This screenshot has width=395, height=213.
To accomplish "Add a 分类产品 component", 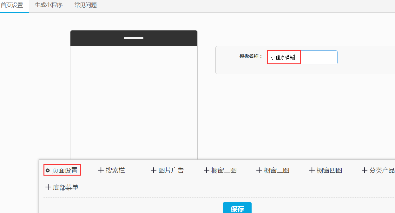I will click(x=378, y=170).
